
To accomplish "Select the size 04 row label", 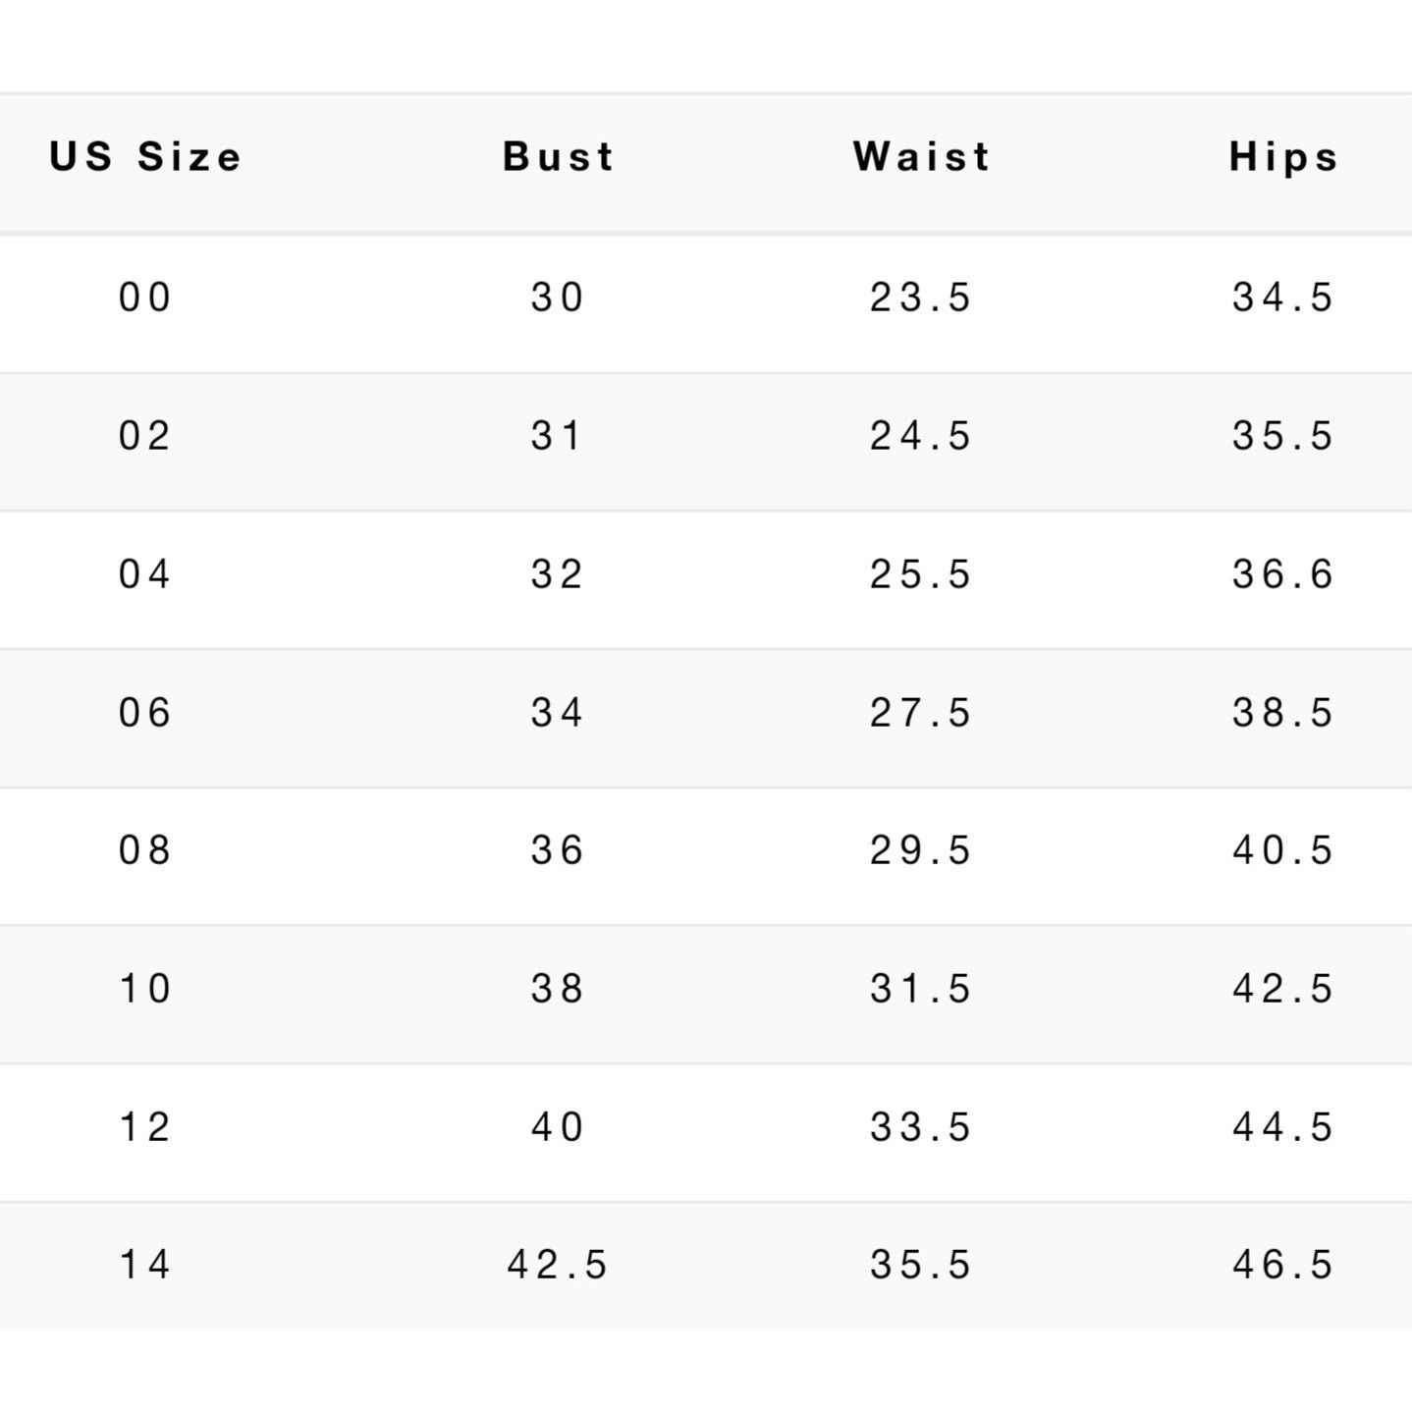I will tap(145, 574).
